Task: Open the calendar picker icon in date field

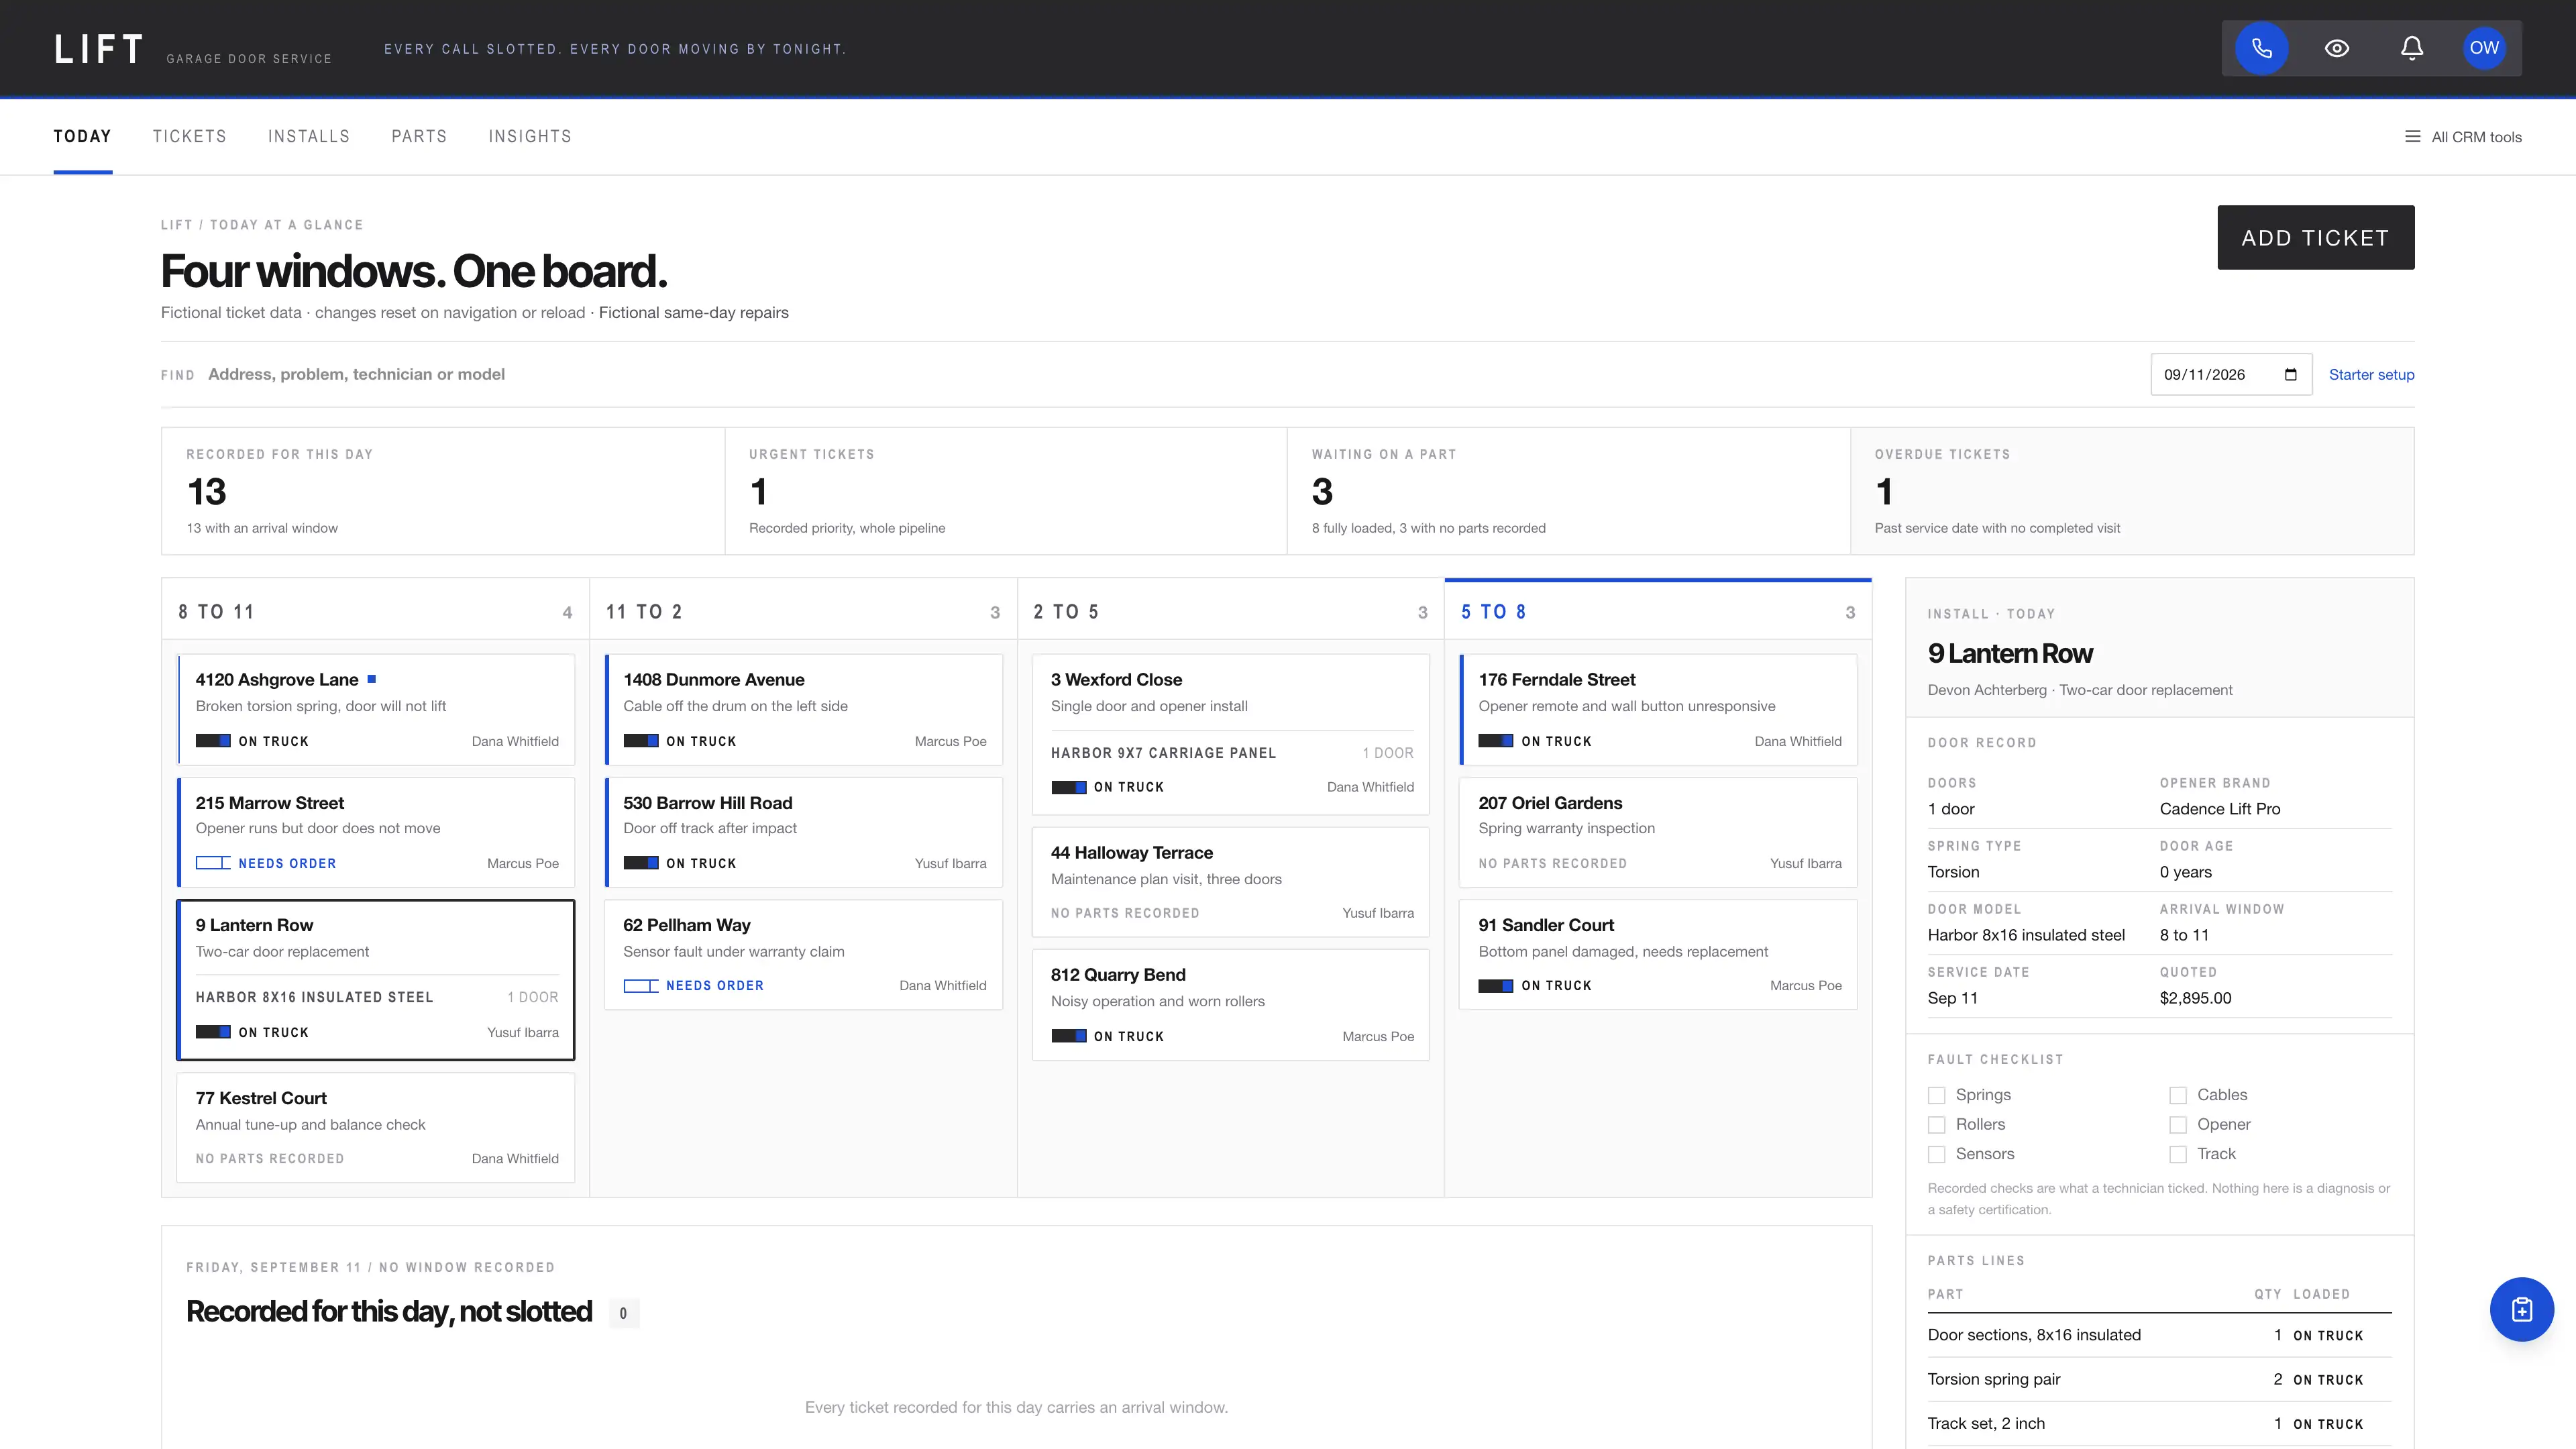Action: point(2291,375)
